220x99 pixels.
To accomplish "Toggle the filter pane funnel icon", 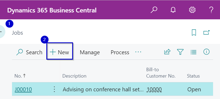I will point(180,52).
